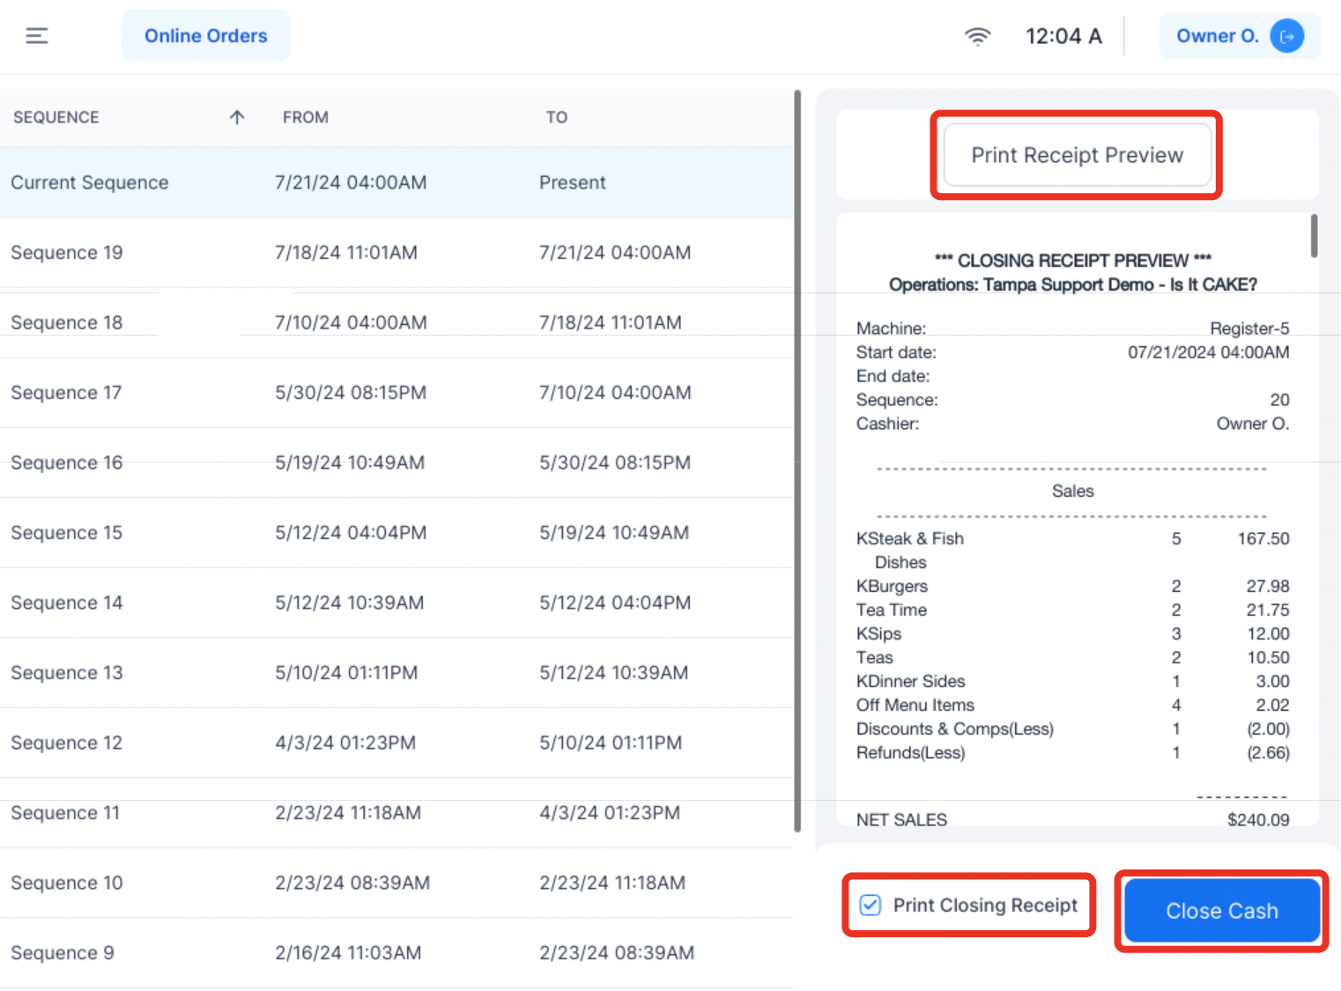Click the 5/30/24 08:15PM From cell
Image resolution: width=1341 pixels, height=991 pixels.
[x=351, y=393]
